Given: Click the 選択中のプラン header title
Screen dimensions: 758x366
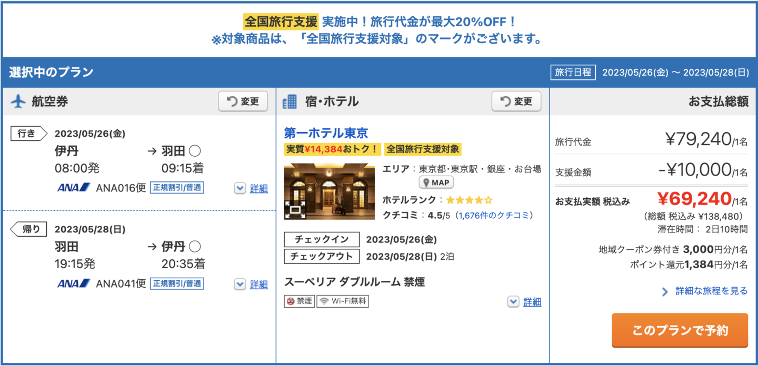Looking at the screenshot, I should tap(51, 73).
